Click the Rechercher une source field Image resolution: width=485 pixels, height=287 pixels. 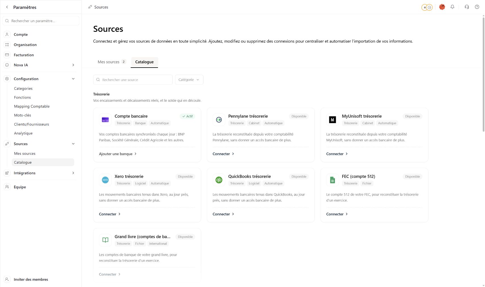pos(133,80)
